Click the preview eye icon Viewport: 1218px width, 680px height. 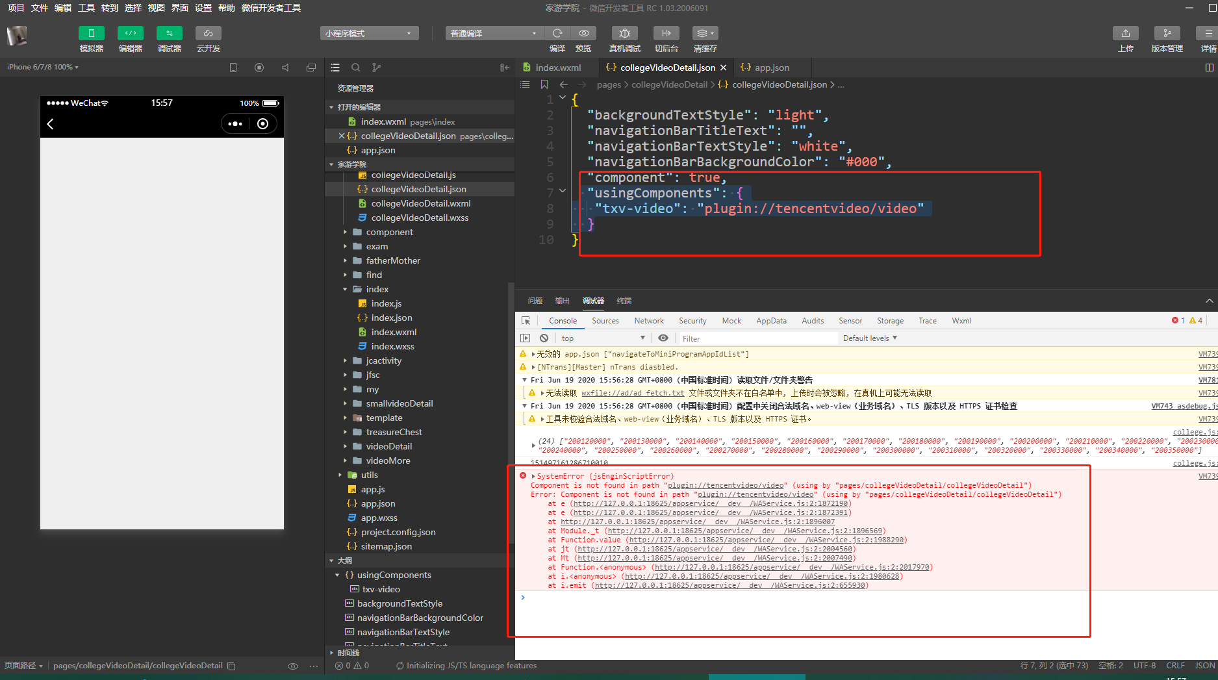coord(584,33)
